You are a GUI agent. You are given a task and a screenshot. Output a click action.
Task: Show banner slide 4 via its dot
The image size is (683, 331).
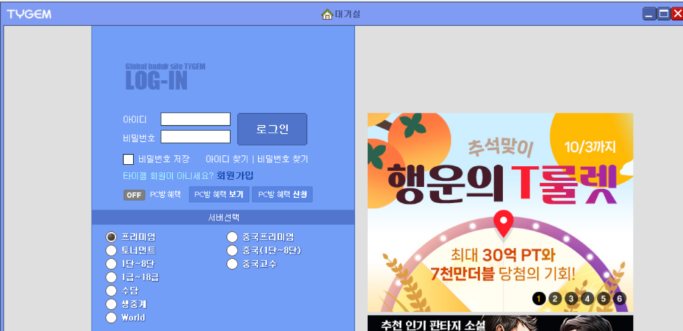click(587, 299)
